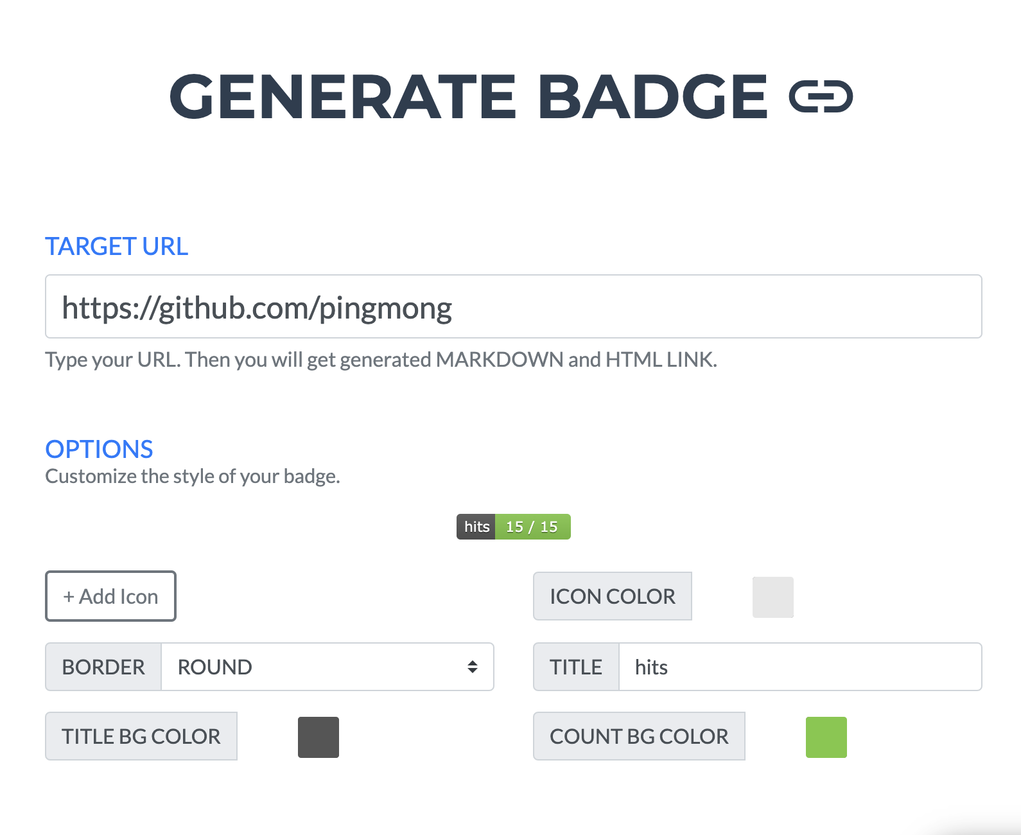Click the OPTIONS section heading

99,450
